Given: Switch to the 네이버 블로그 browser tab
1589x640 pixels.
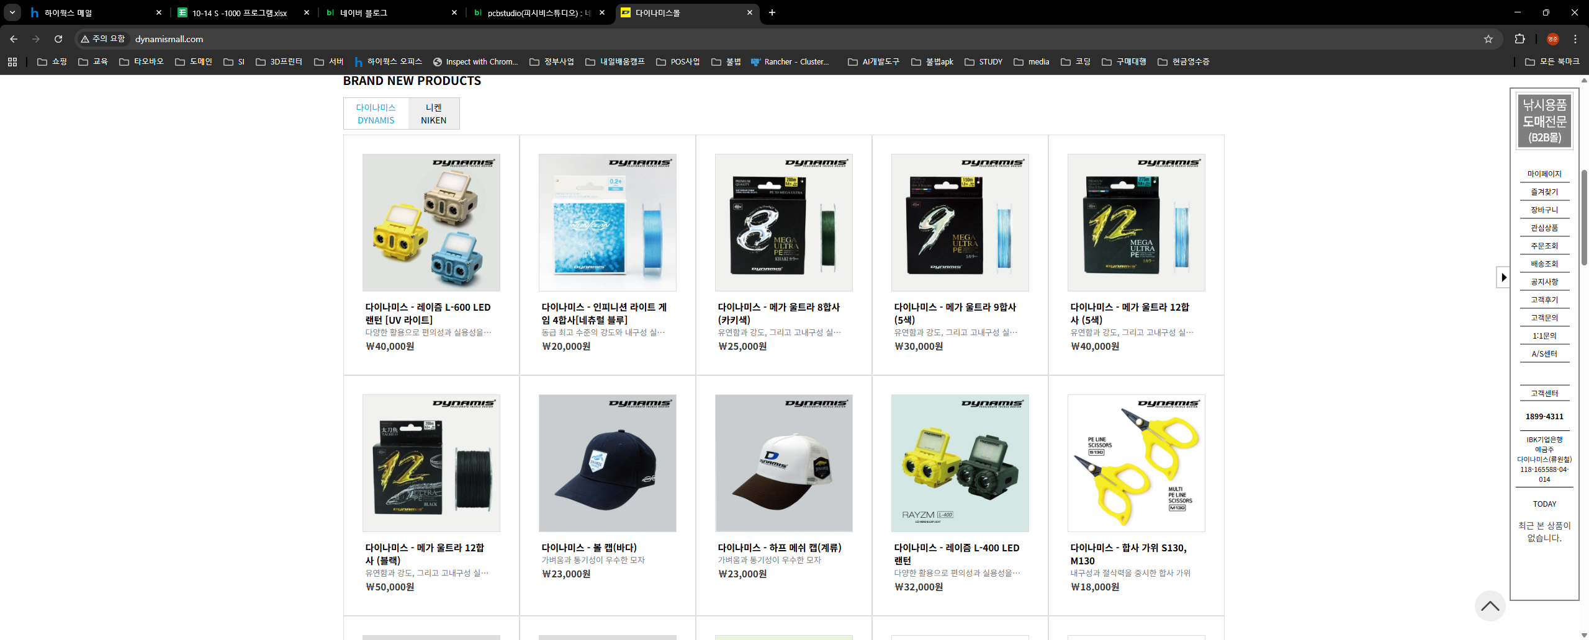Looking at the screenshot, I should pos(391,12).
